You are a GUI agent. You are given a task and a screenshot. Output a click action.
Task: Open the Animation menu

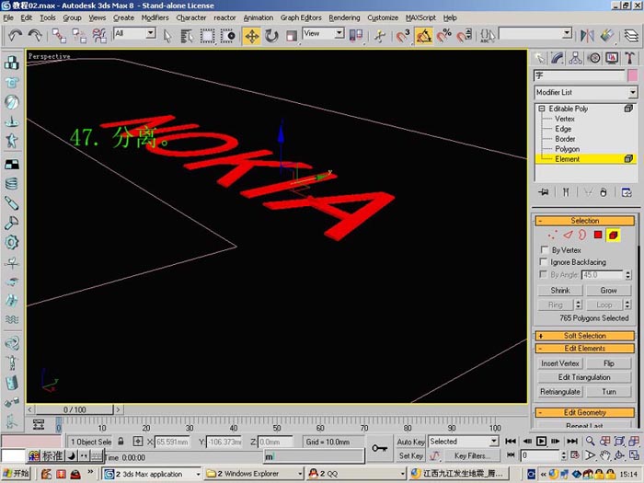(x=258, y=17)
